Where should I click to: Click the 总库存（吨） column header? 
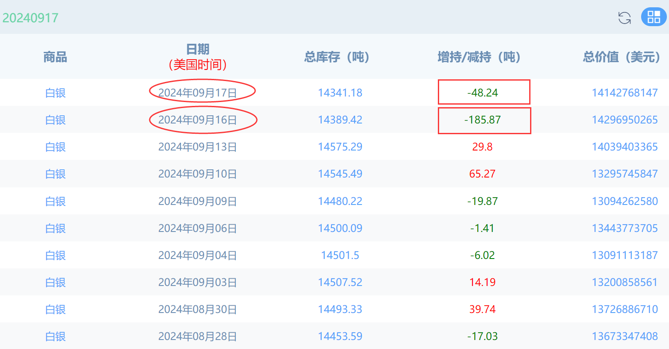[337, 57]
